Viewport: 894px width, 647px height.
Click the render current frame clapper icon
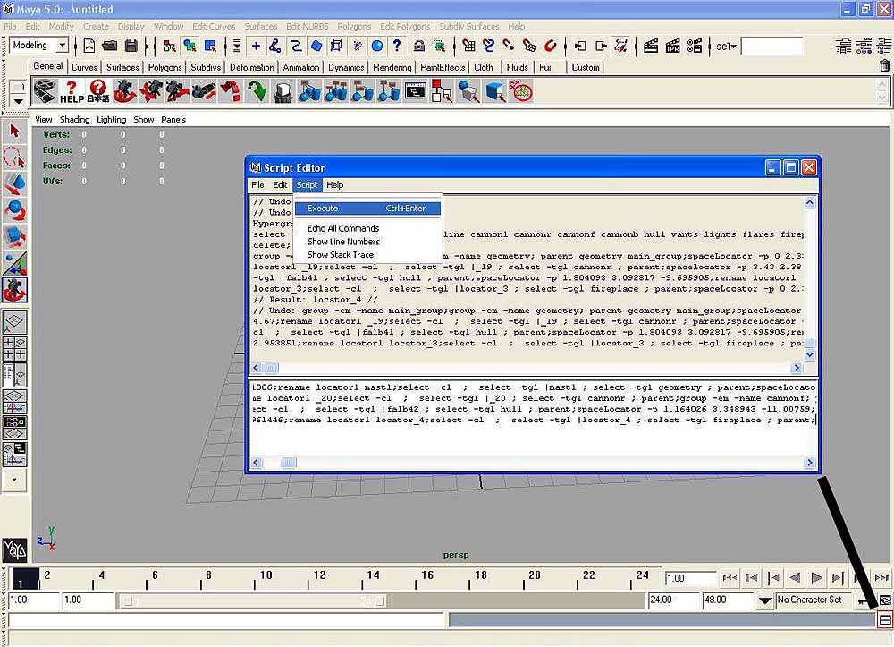pos(651,47)
